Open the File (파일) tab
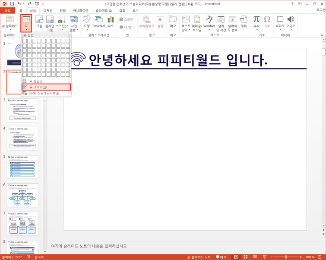 pos(7,10)
